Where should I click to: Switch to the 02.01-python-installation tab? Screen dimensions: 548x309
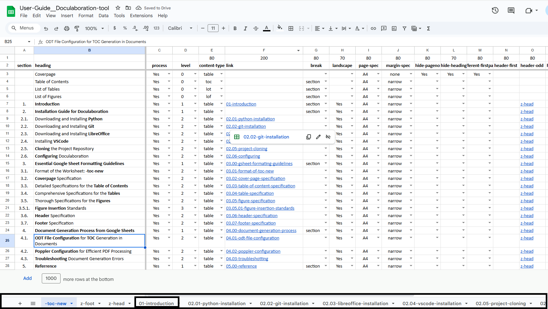pos(217,303)
